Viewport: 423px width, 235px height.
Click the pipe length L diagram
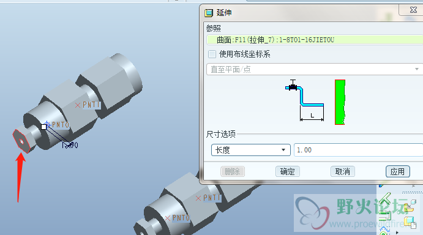pyautogui.click(x=305, y=100)
